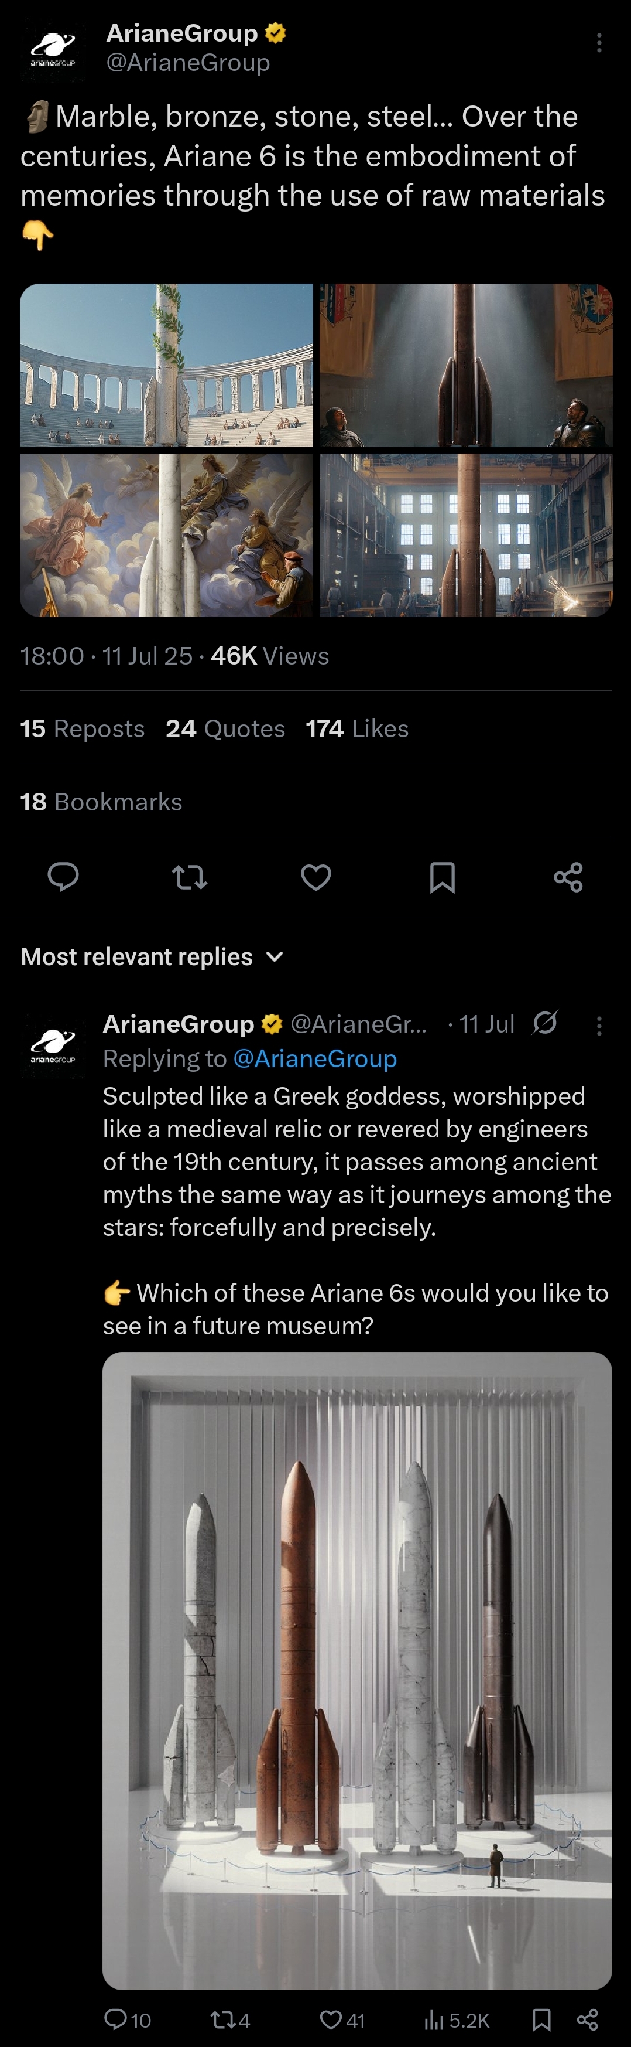631x2047 pixels.
Task: Open the four museum rockets image
Action: pos(357,1670)
